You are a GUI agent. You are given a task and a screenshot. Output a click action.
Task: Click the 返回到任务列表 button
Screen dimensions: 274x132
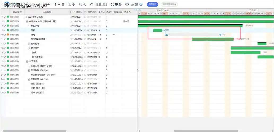coord(170,4)
